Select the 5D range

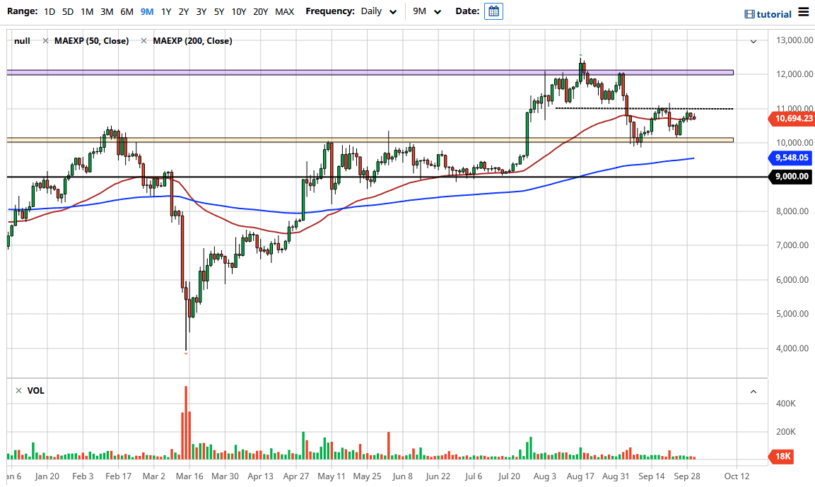point(68,11)
